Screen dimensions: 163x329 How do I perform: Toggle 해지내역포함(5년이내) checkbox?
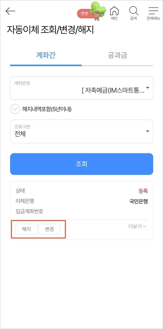pyautogui.click(x=15, y=109)
